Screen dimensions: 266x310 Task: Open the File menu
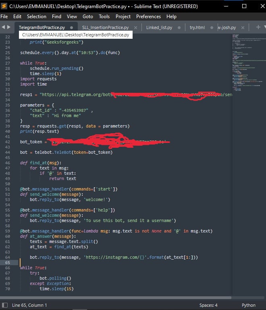(4, 17)
